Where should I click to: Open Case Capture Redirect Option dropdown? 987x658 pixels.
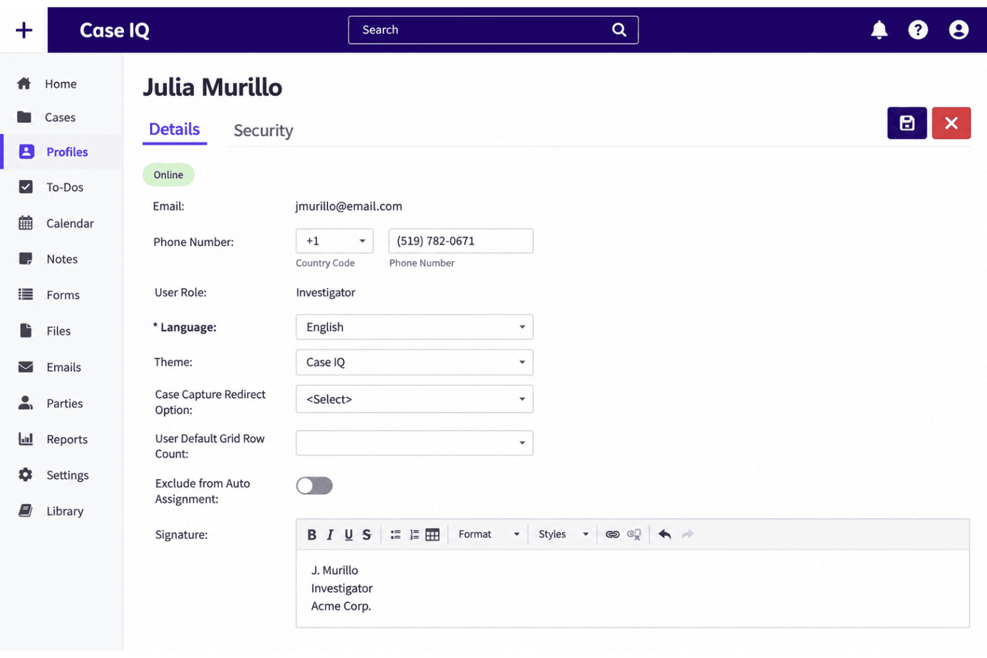click(415, 399)
